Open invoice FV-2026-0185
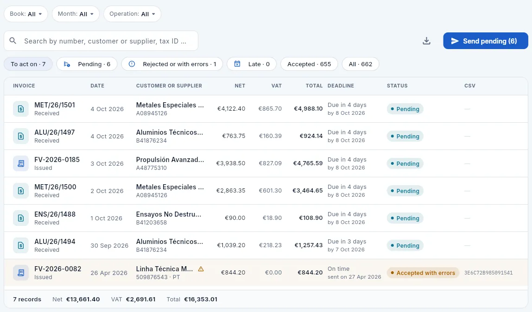532x312 pixels. click(57, 160)
